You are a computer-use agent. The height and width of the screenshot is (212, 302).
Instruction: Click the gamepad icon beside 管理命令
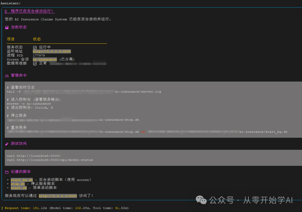click(x=7, y=76)
